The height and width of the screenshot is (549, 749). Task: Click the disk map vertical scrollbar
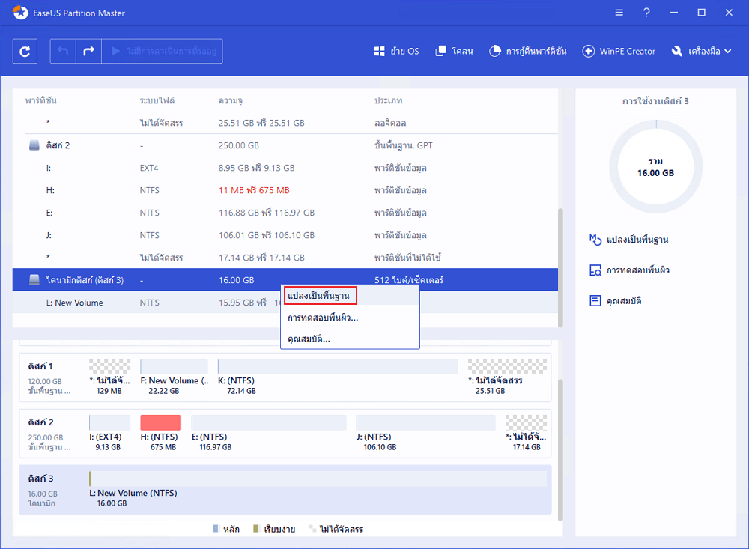[x=561, y=450]
